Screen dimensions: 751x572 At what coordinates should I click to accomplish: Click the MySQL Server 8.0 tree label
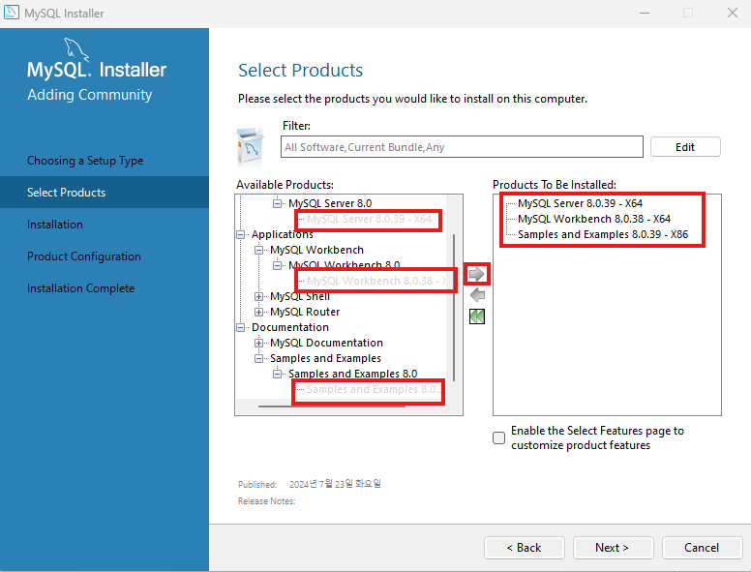click(x=330, y=203)
